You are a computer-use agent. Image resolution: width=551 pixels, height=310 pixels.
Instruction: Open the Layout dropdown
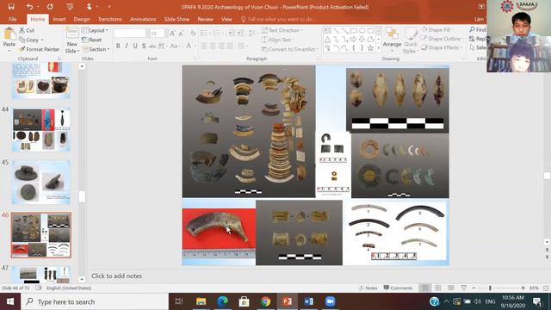95,30
